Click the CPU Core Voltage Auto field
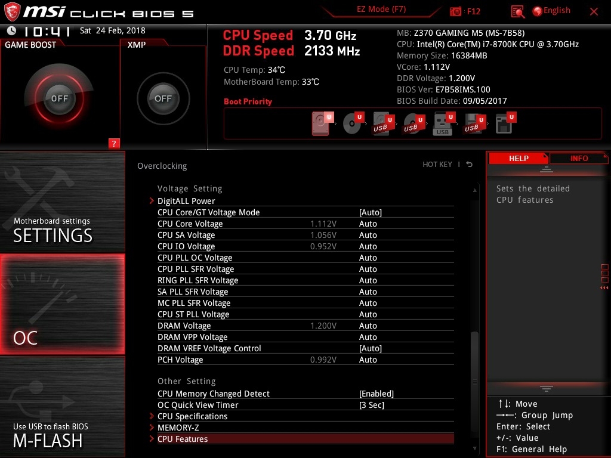Viewport: 611px width, 458px height. coord(368,224)
